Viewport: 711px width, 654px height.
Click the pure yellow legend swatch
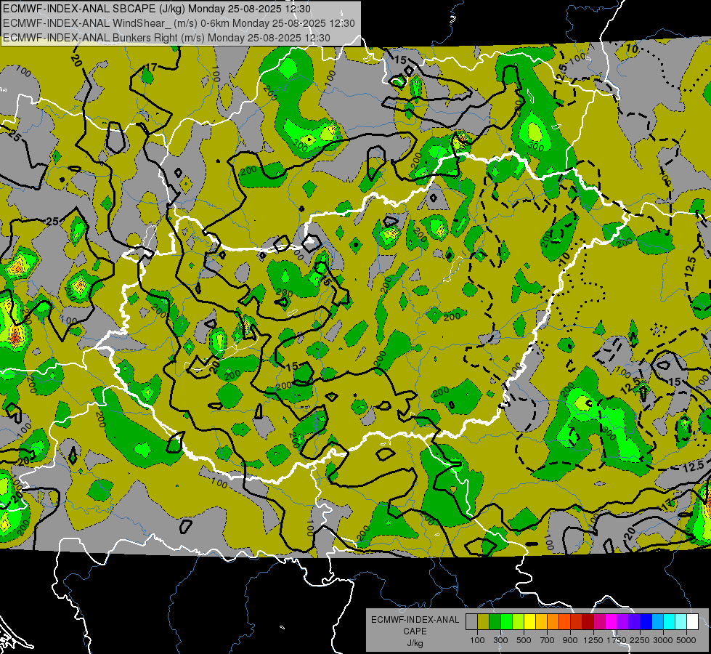click(x=529, y=622)
